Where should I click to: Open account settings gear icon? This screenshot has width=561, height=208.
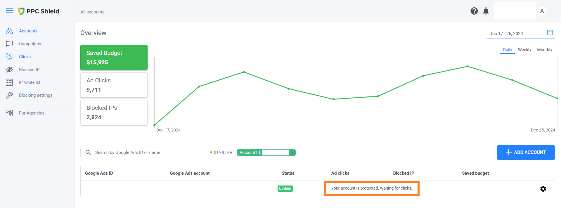pyautogui.click(x=543, y=189)
